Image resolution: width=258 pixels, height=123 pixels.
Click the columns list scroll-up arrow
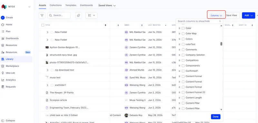pyautogui.click(x=221, y=26)
